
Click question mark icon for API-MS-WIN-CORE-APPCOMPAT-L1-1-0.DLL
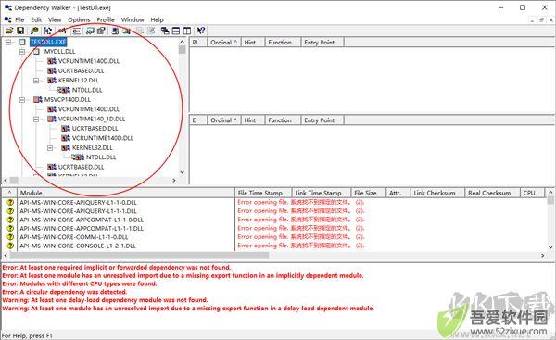(x=10, y=220)
